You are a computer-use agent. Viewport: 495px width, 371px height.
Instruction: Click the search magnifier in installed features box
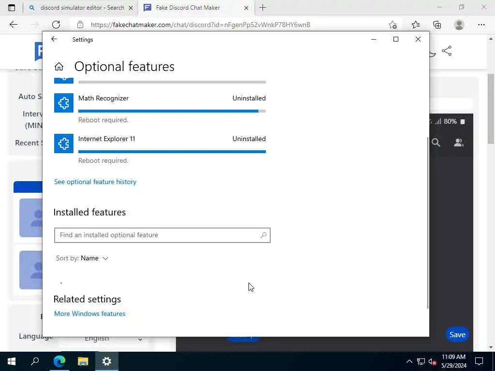263,235
